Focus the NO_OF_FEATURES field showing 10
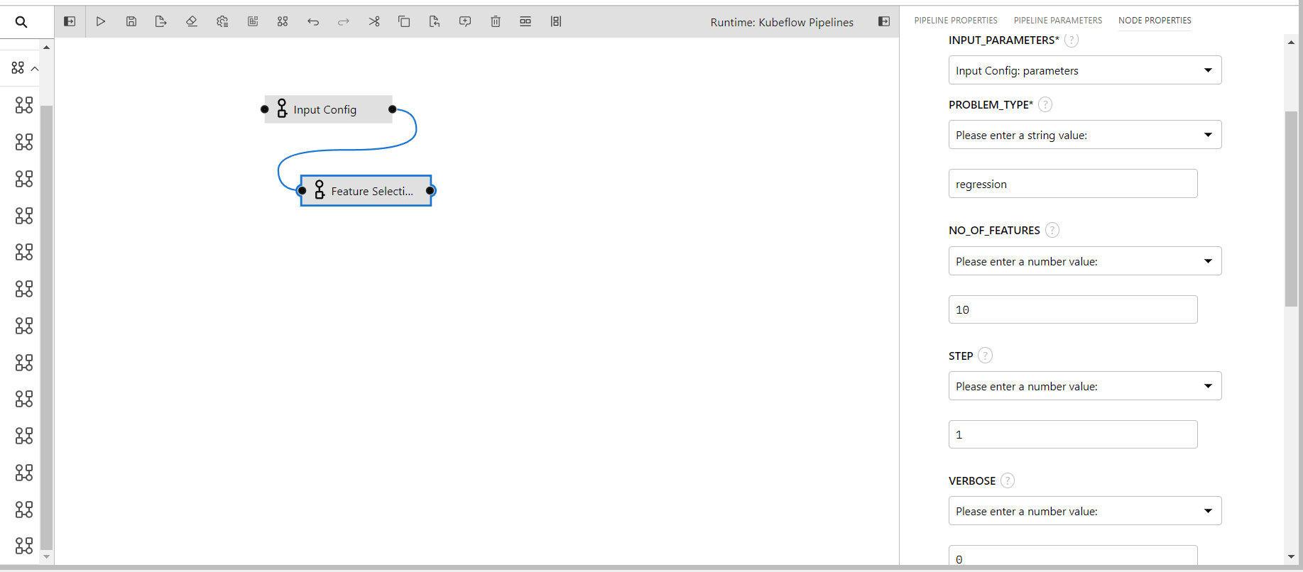Screen dimensions: 1303x572 pyautogui.click(x=1073, y=309)
